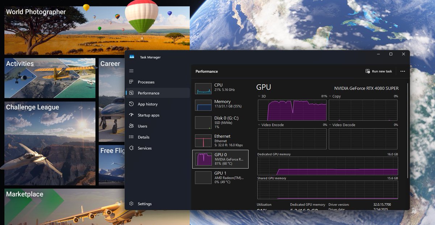Viewport: 435px width, 225px height.
Task: Open the Video Encode graph dropdown
Action: 259,125
